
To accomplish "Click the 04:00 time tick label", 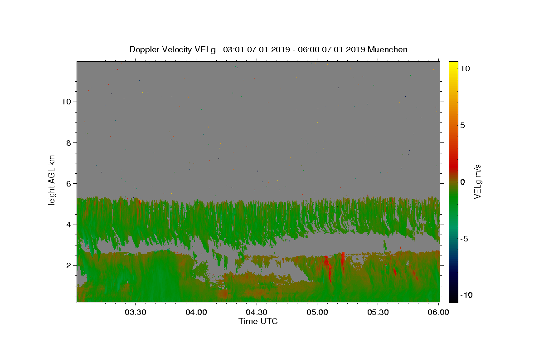I will pos(196,312).
